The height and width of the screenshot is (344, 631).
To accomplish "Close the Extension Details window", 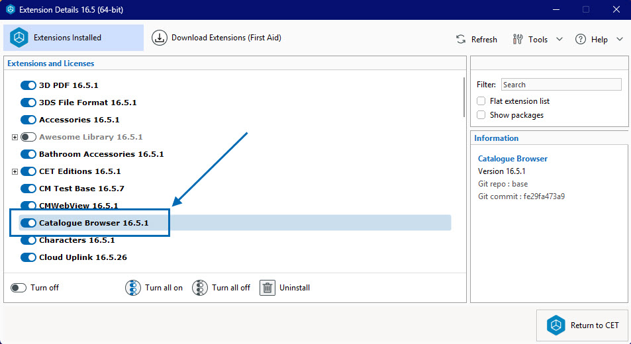I will tap(616, 9).
